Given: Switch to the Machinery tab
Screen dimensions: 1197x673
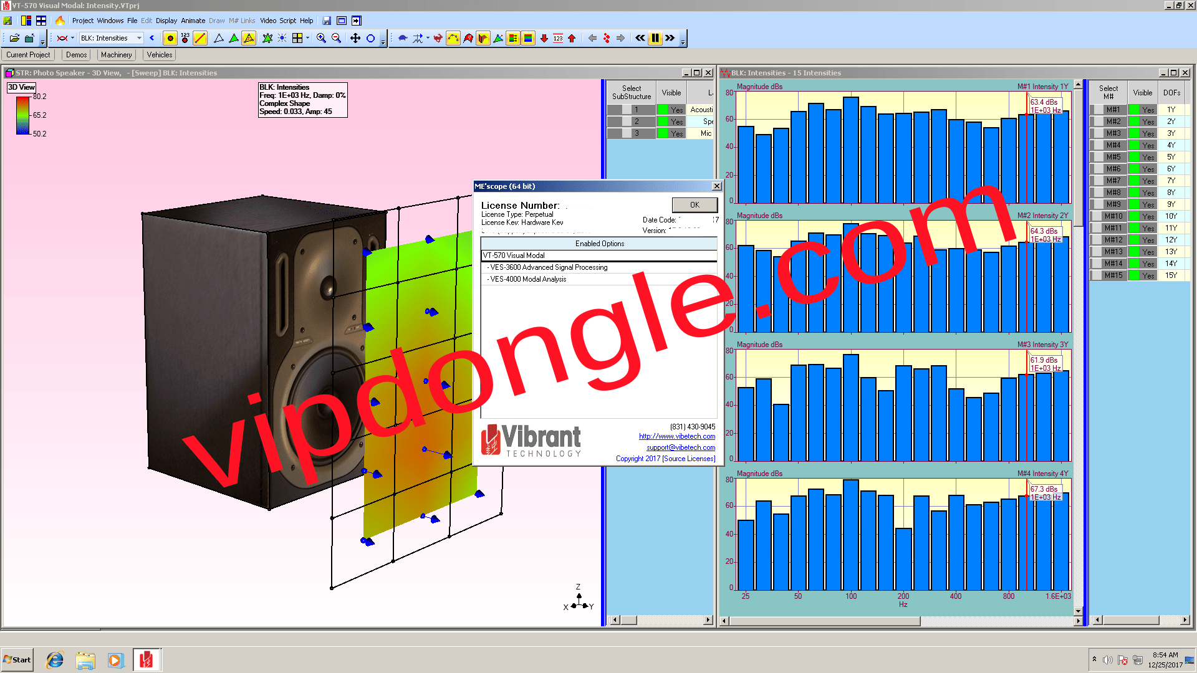Looking at the screenshot, I should pos(116,55).
